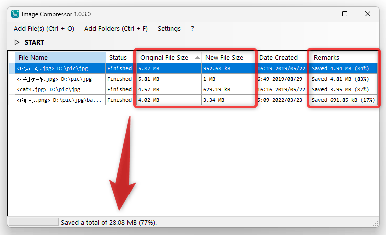Sort by the Remarks column header
The height and width of the screenshot is (235, 386).
[x=344, y=57]
